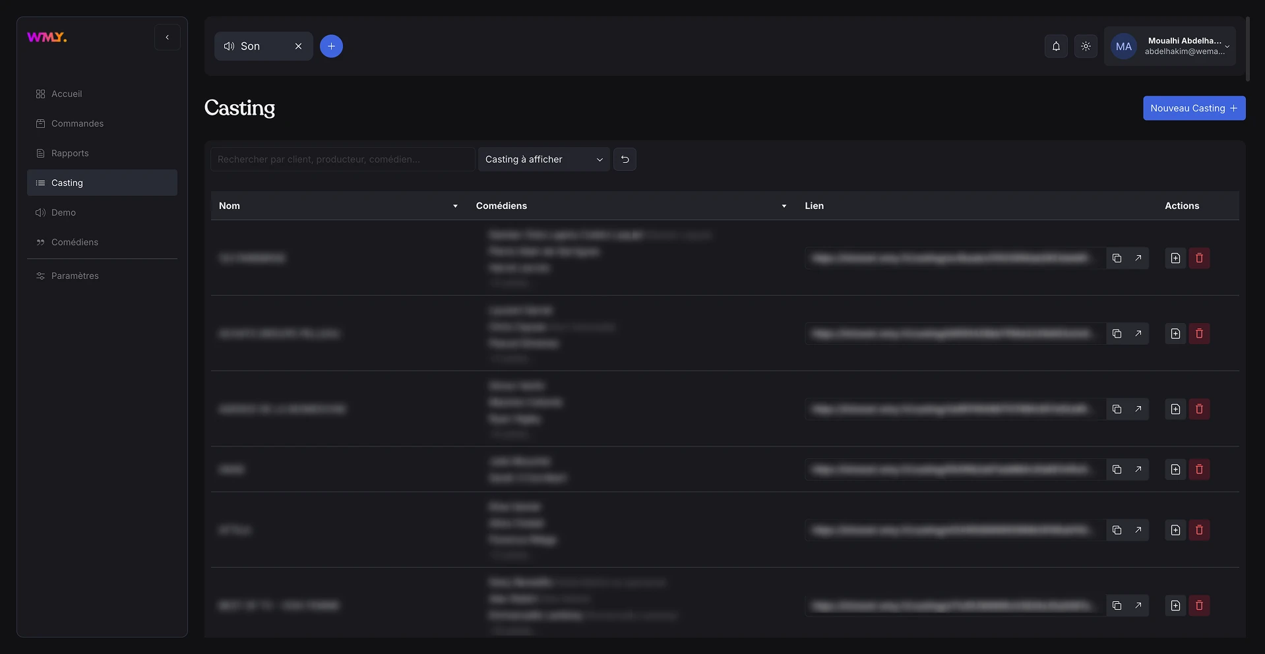Open the fourth casting row's link externally

pyautogui.click(x=1138, y=469)
